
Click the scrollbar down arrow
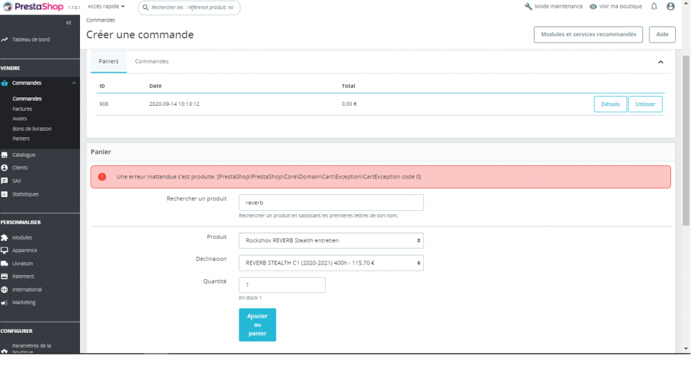[686, 349]
